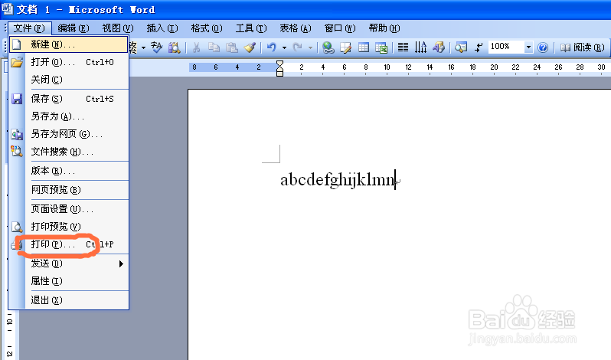Screen dimensions: 611x360
Task: Click the blue Help question mark icon
Action: (543, 47)
